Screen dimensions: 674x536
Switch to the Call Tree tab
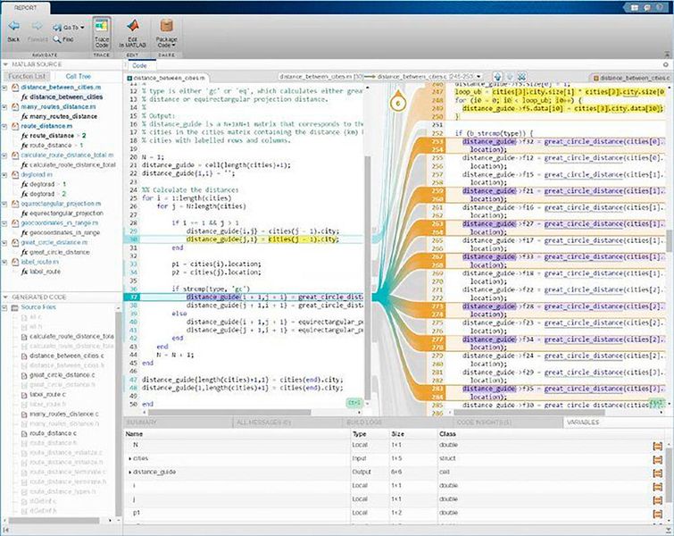click(79, 76)
